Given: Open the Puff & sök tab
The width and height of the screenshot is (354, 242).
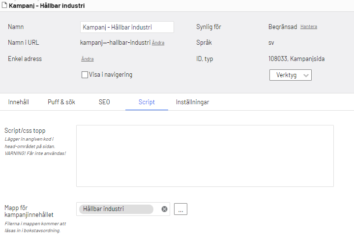Looking at the screenshot, I should pos(61,102).
